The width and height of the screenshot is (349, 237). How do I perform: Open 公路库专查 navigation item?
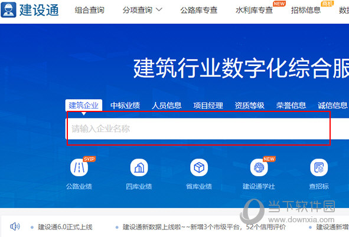[x=199, y=10]
